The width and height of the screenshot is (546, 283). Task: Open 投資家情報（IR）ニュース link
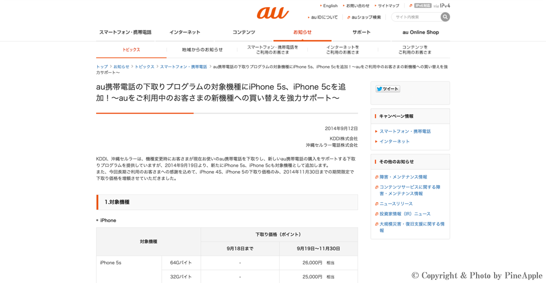405,214
